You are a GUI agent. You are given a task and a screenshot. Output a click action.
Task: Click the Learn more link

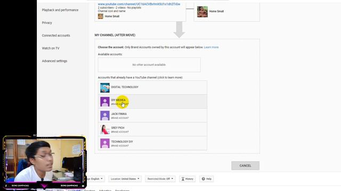(211, 47)
